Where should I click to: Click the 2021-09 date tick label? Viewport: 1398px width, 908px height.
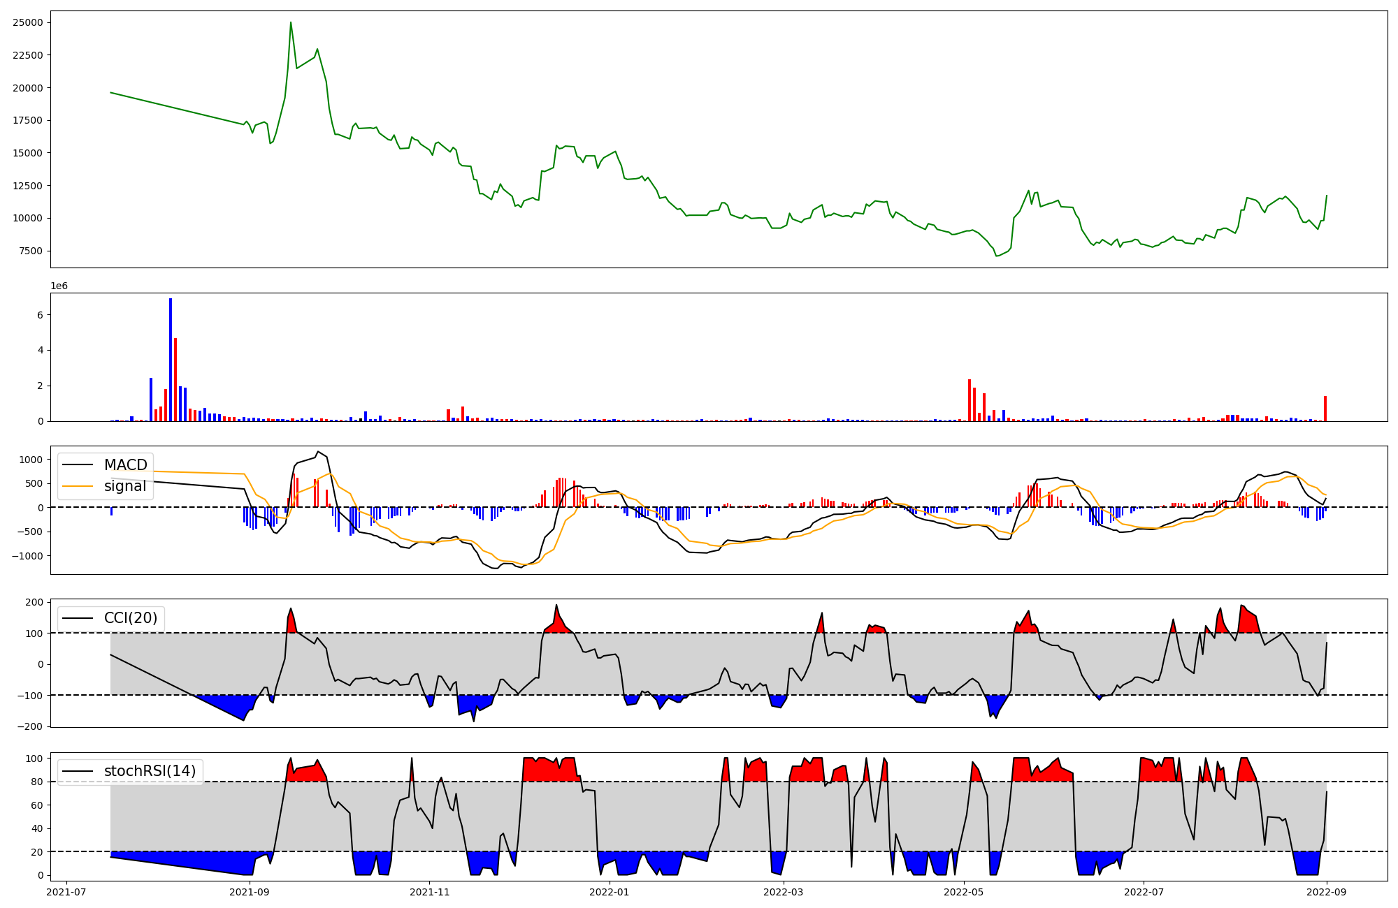click(x=249, y=892)
